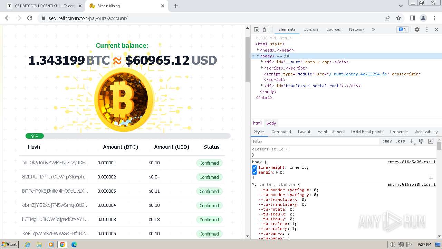Click the Styles pane scrollbar
The image size is (442, 249).
tap(439, 146)
